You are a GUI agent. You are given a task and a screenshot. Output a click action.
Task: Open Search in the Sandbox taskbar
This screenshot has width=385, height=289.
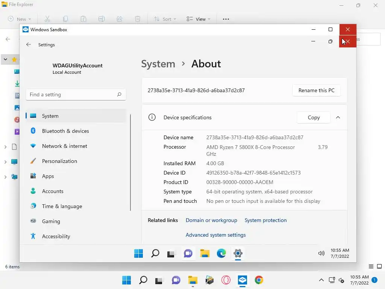tap(155, 253)
